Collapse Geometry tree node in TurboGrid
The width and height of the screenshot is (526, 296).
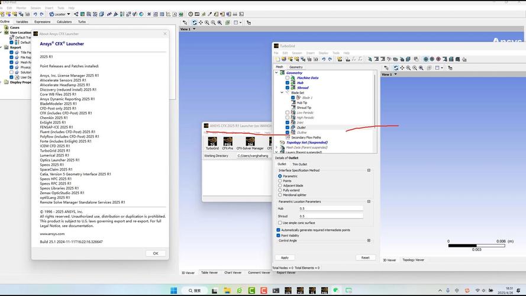276,73
